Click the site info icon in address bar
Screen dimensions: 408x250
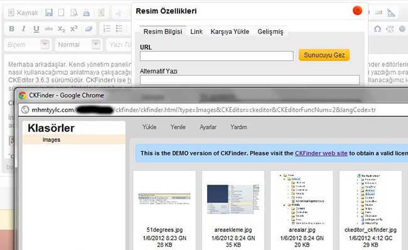[x=25, y=110]
